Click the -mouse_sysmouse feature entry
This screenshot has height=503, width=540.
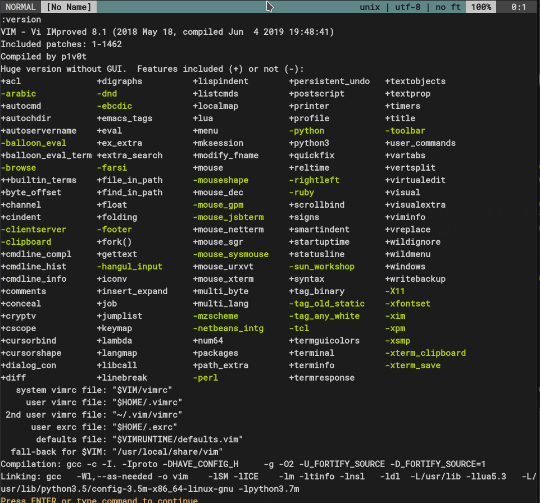pyautogui.click(x=231, y=254)
